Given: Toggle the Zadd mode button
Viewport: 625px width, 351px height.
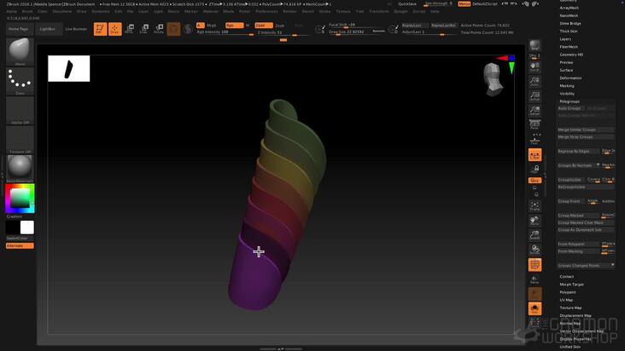Looking at the screenshot, I should click(264, 25).
